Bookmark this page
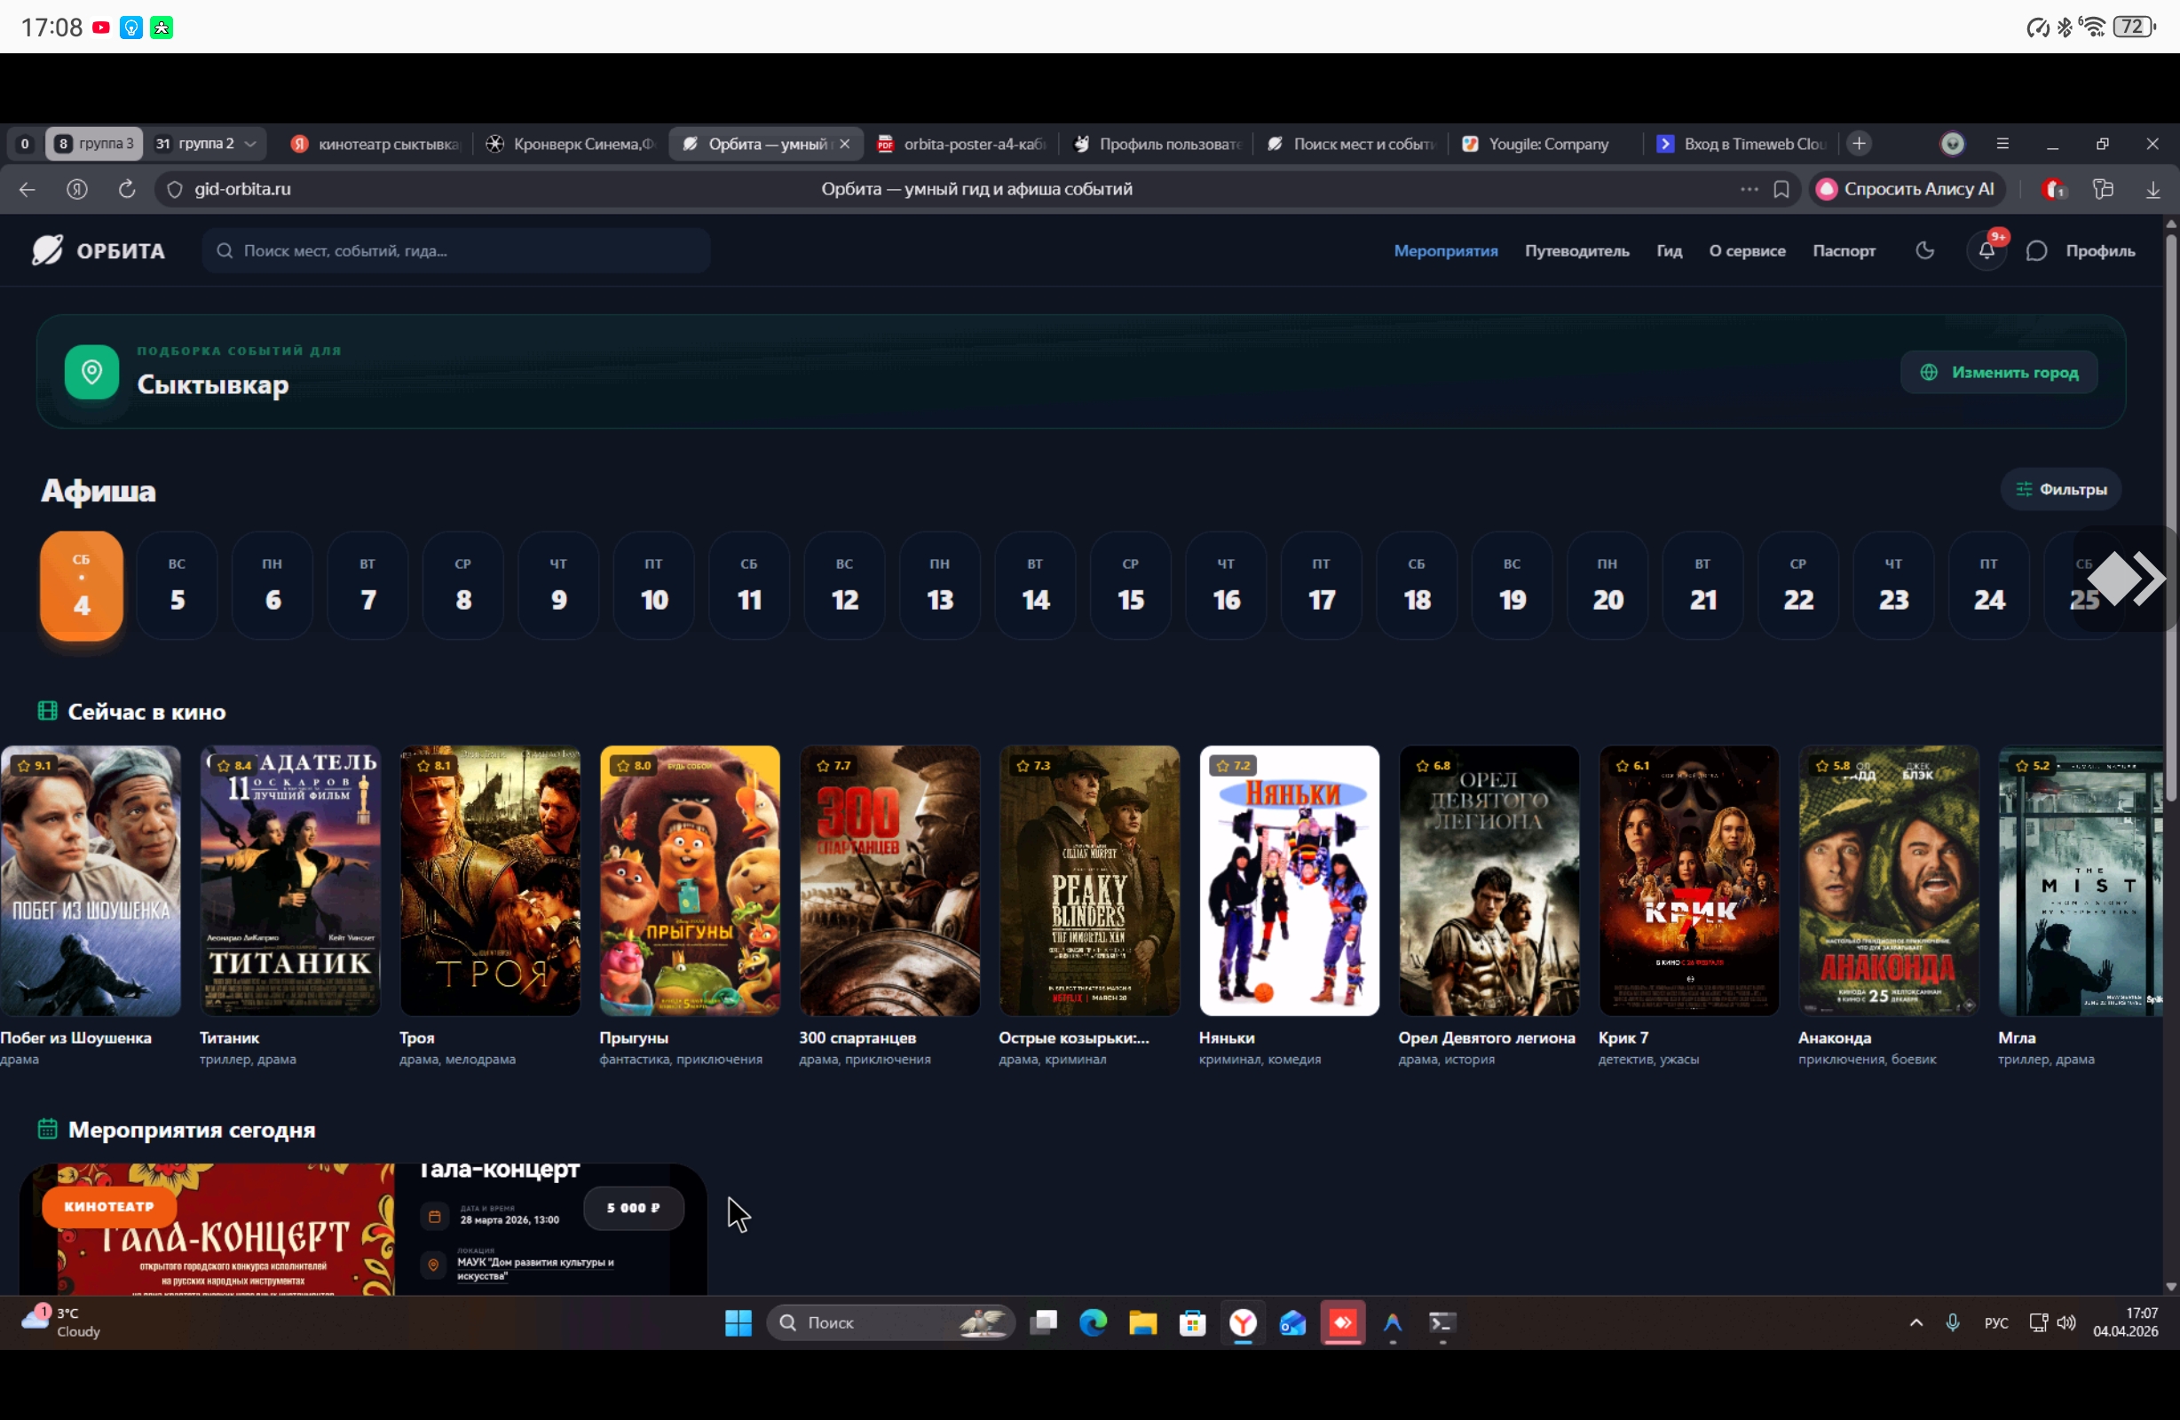This screenshot has width=2180, height=1420. pyautogui.click(x=1781, y=189)
